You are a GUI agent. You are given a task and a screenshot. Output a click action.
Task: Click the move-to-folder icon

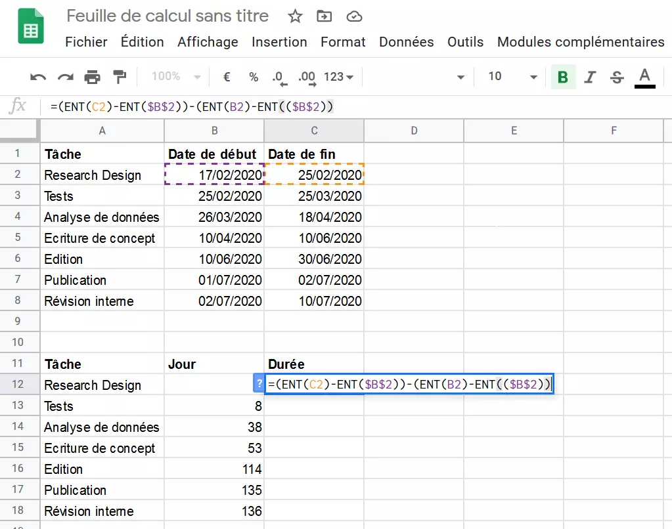[x=324, y=16]
